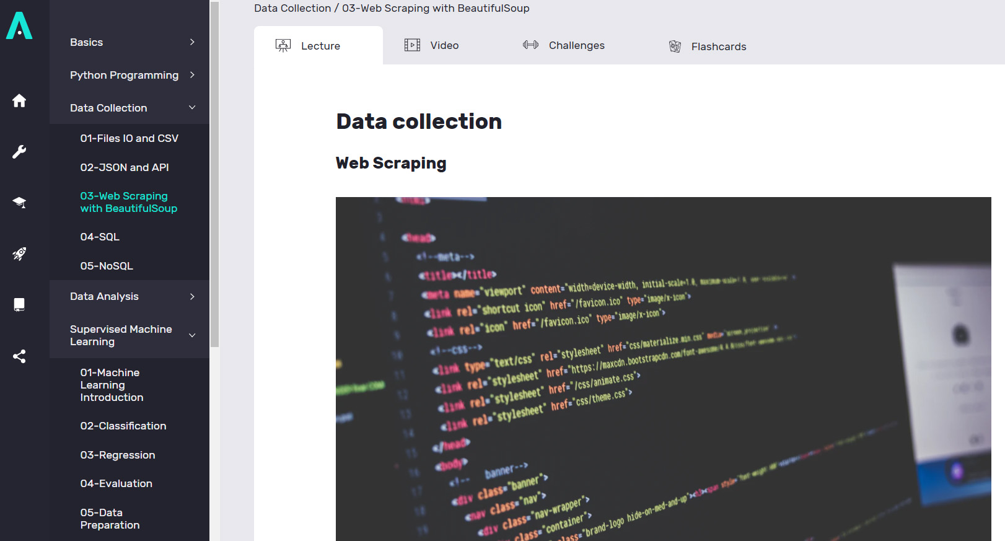The width and height of the screenshot is (1005, 541).
Task: Click the Flashcards brain icon
Action: tap(675, 46)
